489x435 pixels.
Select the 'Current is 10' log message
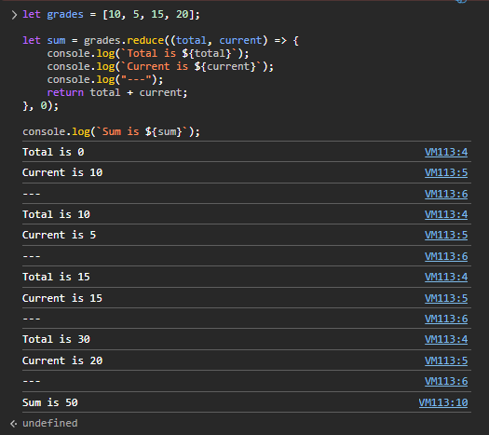click(x=62, y=172)
